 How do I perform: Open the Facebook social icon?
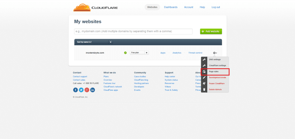(75, 90)
